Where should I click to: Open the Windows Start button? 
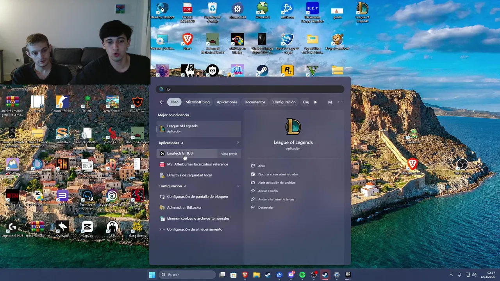152,275
